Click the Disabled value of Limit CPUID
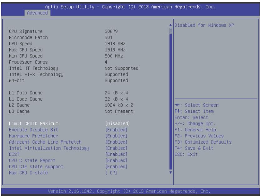Image resolution: width=260 pixels, height=196 pixels. click(x=118, y=124)
